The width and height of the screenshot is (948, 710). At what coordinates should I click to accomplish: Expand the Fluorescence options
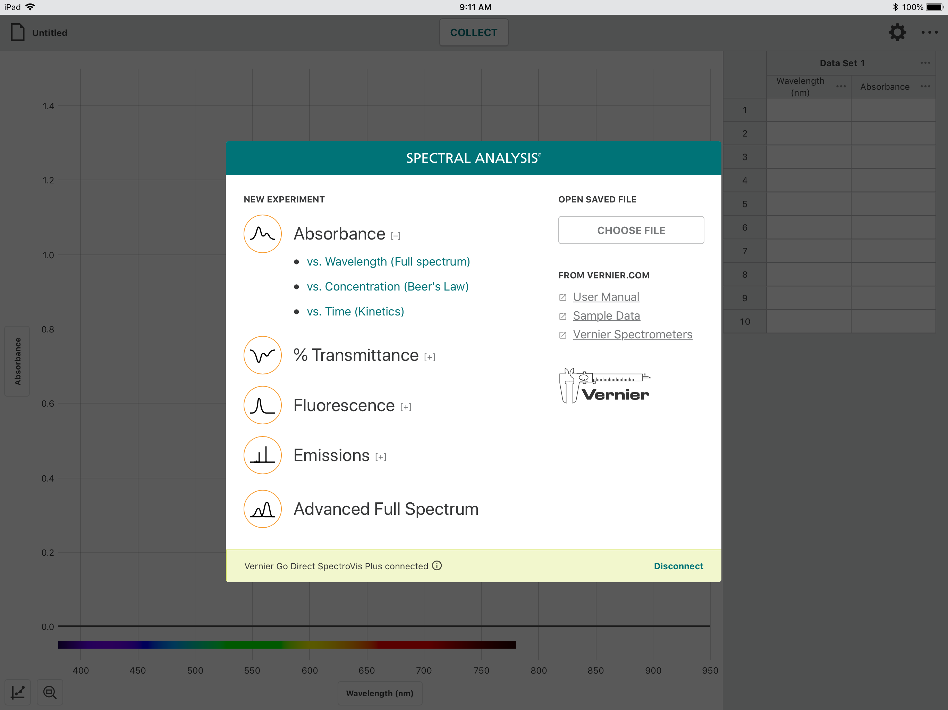(405, 407)
